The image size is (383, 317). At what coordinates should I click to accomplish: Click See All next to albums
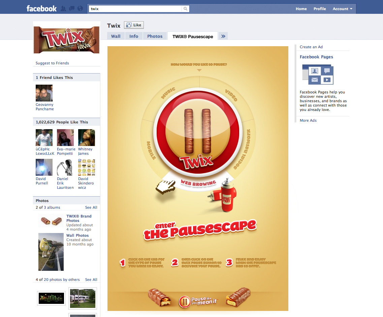pos(91,207)
